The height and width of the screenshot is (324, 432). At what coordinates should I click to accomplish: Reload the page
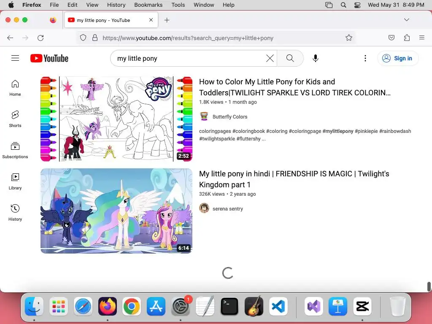[40, 38]
